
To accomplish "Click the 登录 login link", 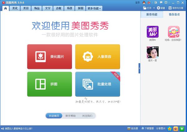I will [x=137, y=2].
